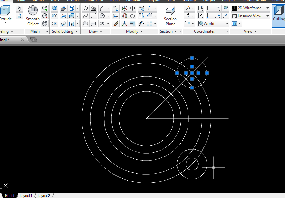
Task: Open the Section panel dialog launcher arrow
Action: coord(180,31)
